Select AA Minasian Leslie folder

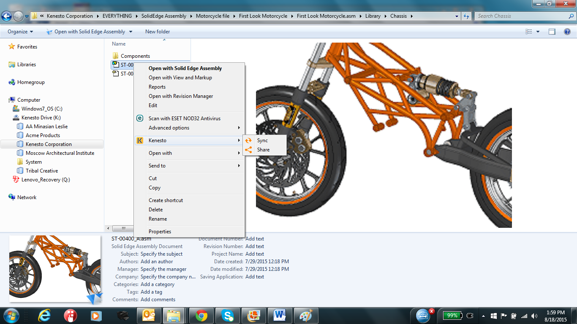pos(46,127)
